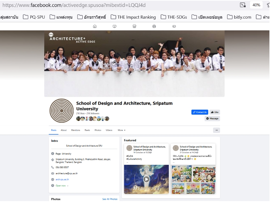This screenshot has height=203, width=271.
Task: Click the 21K followers count
Action: point(93,114)
